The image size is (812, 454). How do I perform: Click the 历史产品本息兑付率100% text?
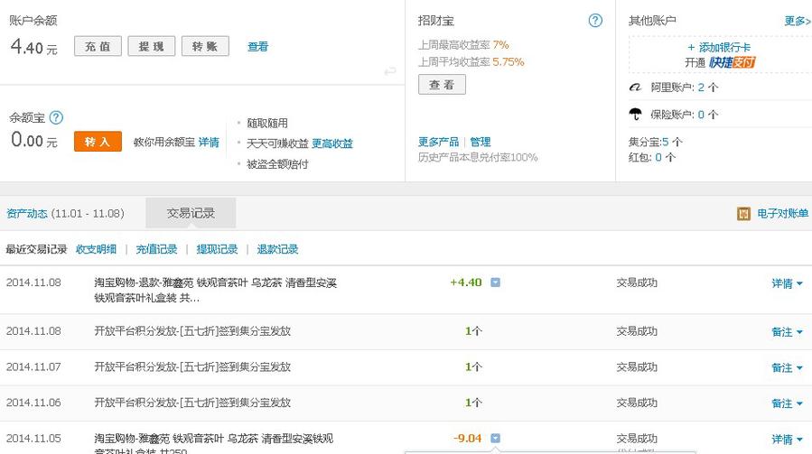pyautogui.click(x=478, y=157)
